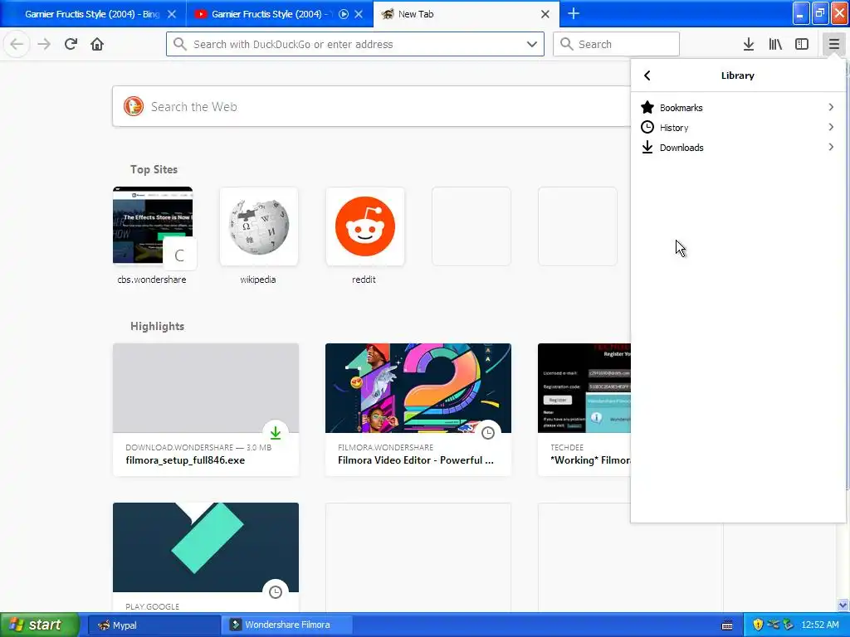Viewport: 850px width, 637px height.
Task: Open filmora_setup_full846.exe highlight card
Action: click(x=206, y=410)
